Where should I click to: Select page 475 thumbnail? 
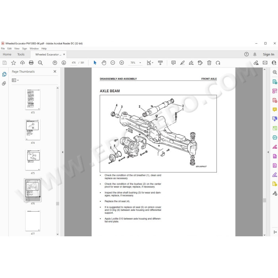[33, 160]
